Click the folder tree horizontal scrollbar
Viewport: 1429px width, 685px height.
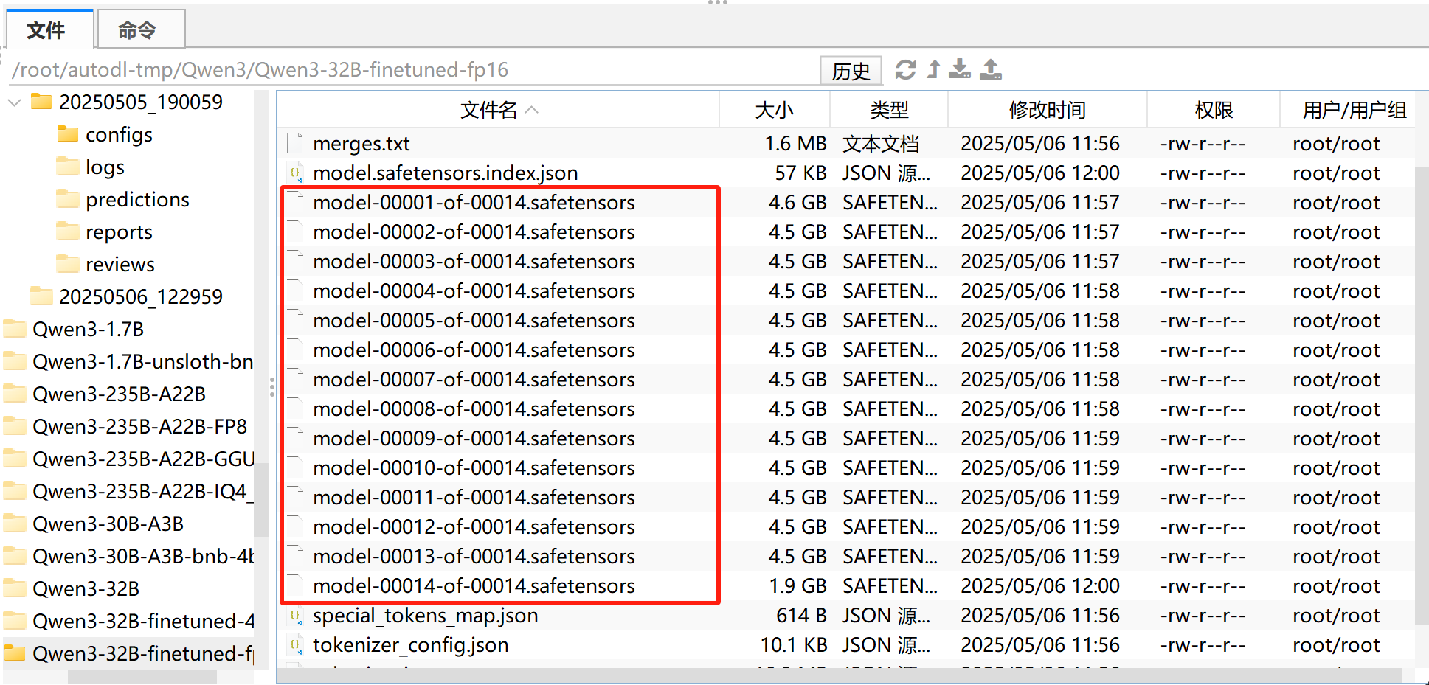142,676
